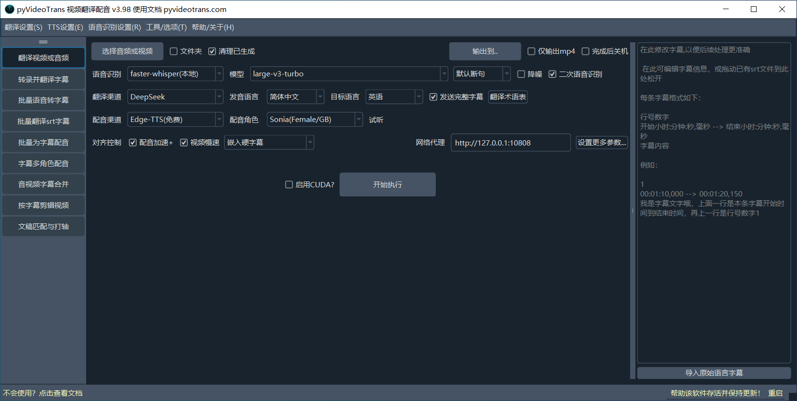Click the pyVideoTrans app icon in title bar

click(x=9, y=9)
